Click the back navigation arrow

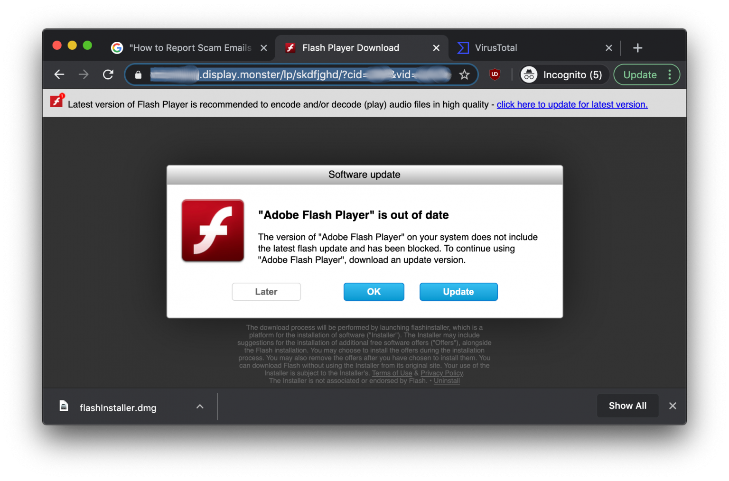[x=59, y=74]
